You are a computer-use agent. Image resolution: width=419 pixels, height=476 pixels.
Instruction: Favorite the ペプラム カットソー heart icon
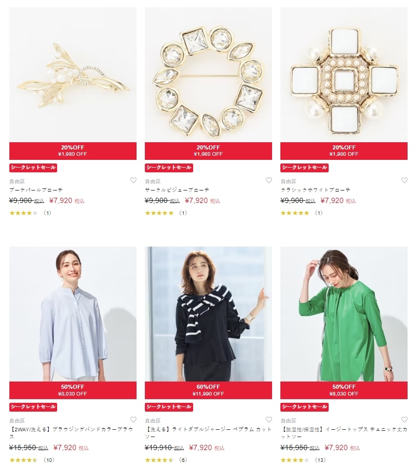click(x=269, y=419)
